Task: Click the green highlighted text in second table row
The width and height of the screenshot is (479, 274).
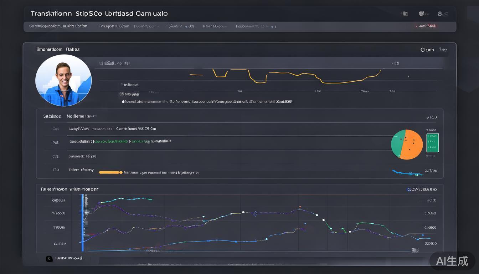Action: (110, 141)
